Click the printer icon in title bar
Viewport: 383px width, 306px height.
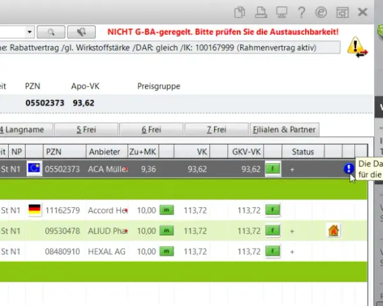(260, 12)
